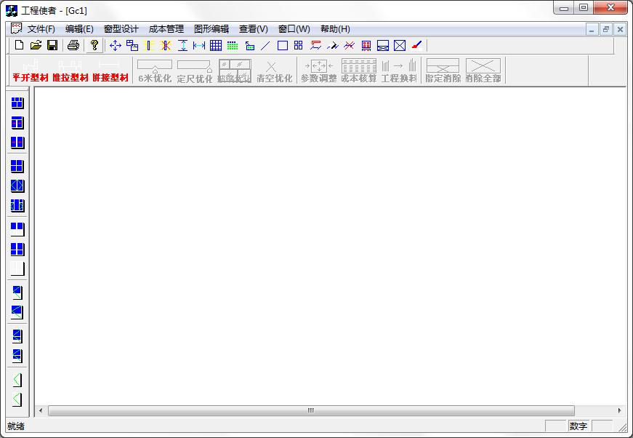
Task: Open the 成本管理 menu
Action: point(166,29)
